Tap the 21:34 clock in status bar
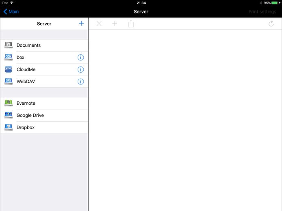The height and width of the screenshot is (211, 282). click(141, 3)
